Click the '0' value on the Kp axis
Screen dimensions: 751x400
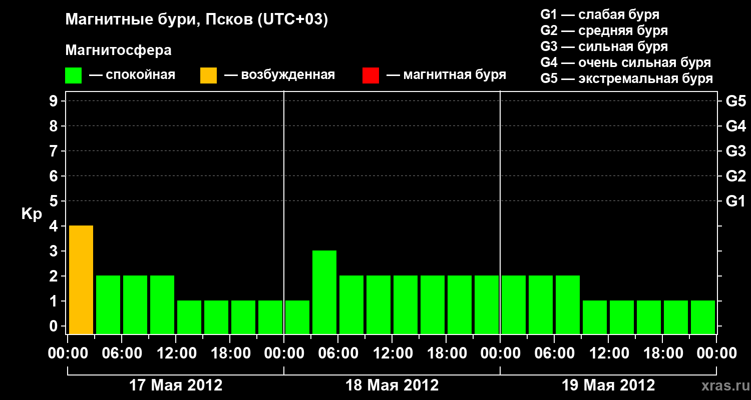pos(54,326)
